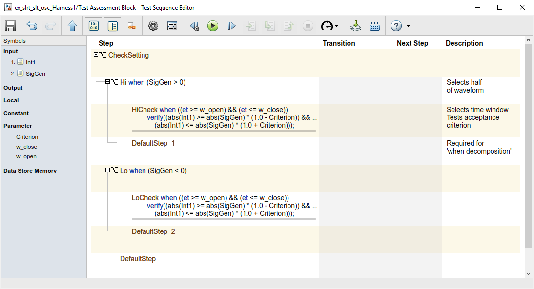This screenshot has width=534, height=289.
Task: Click the orange blocks toolbar icon
Action: (x=131, y=26)
